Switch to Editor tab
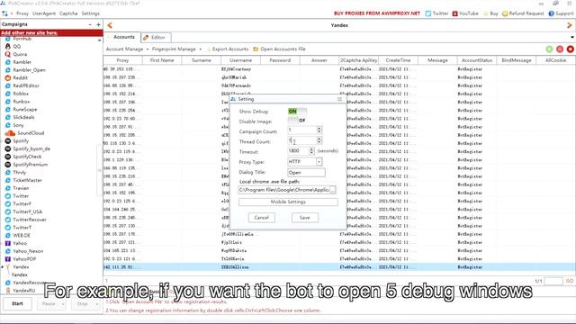The image size is (576, 324). pos(156,38)
